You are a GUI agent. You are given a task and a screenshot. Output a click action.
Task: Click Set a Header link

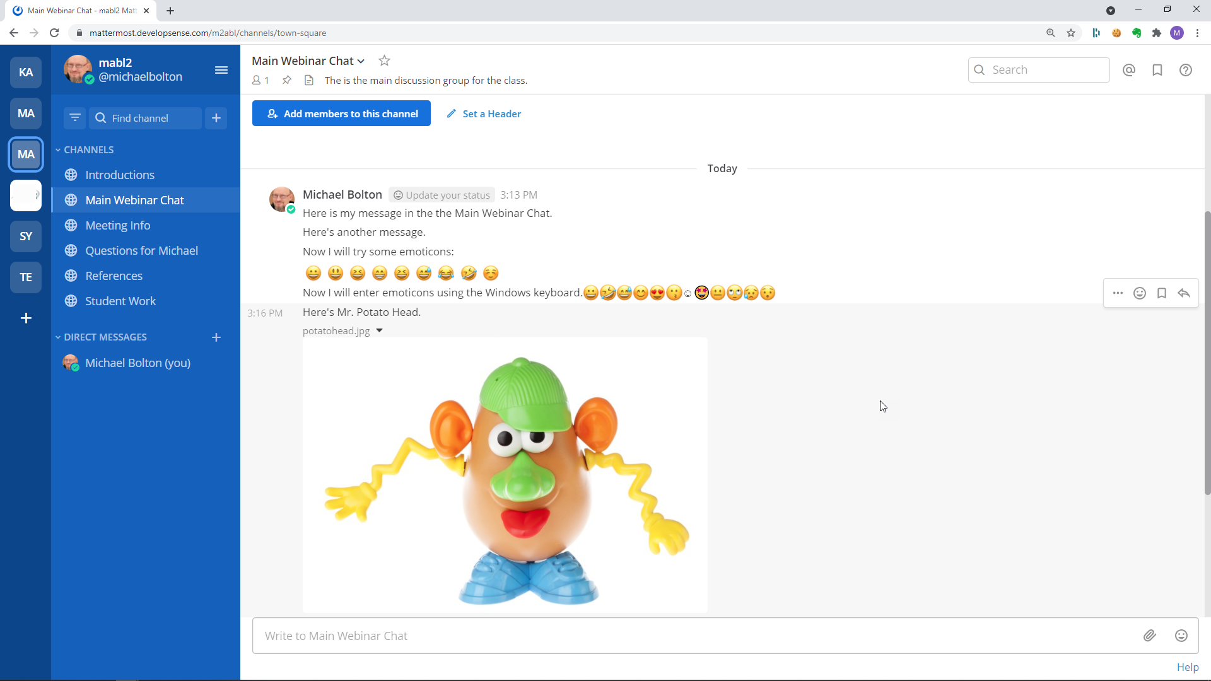484,113
